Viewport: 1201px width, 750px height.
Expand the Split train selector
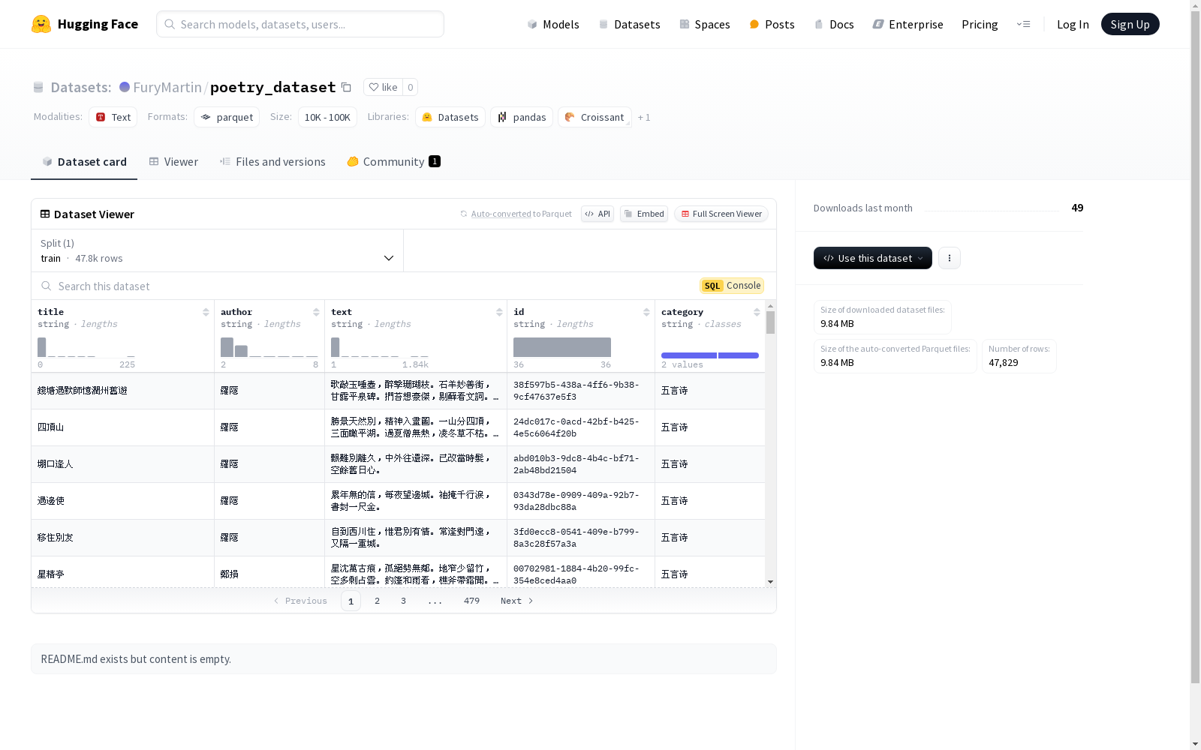coord(218,250)
